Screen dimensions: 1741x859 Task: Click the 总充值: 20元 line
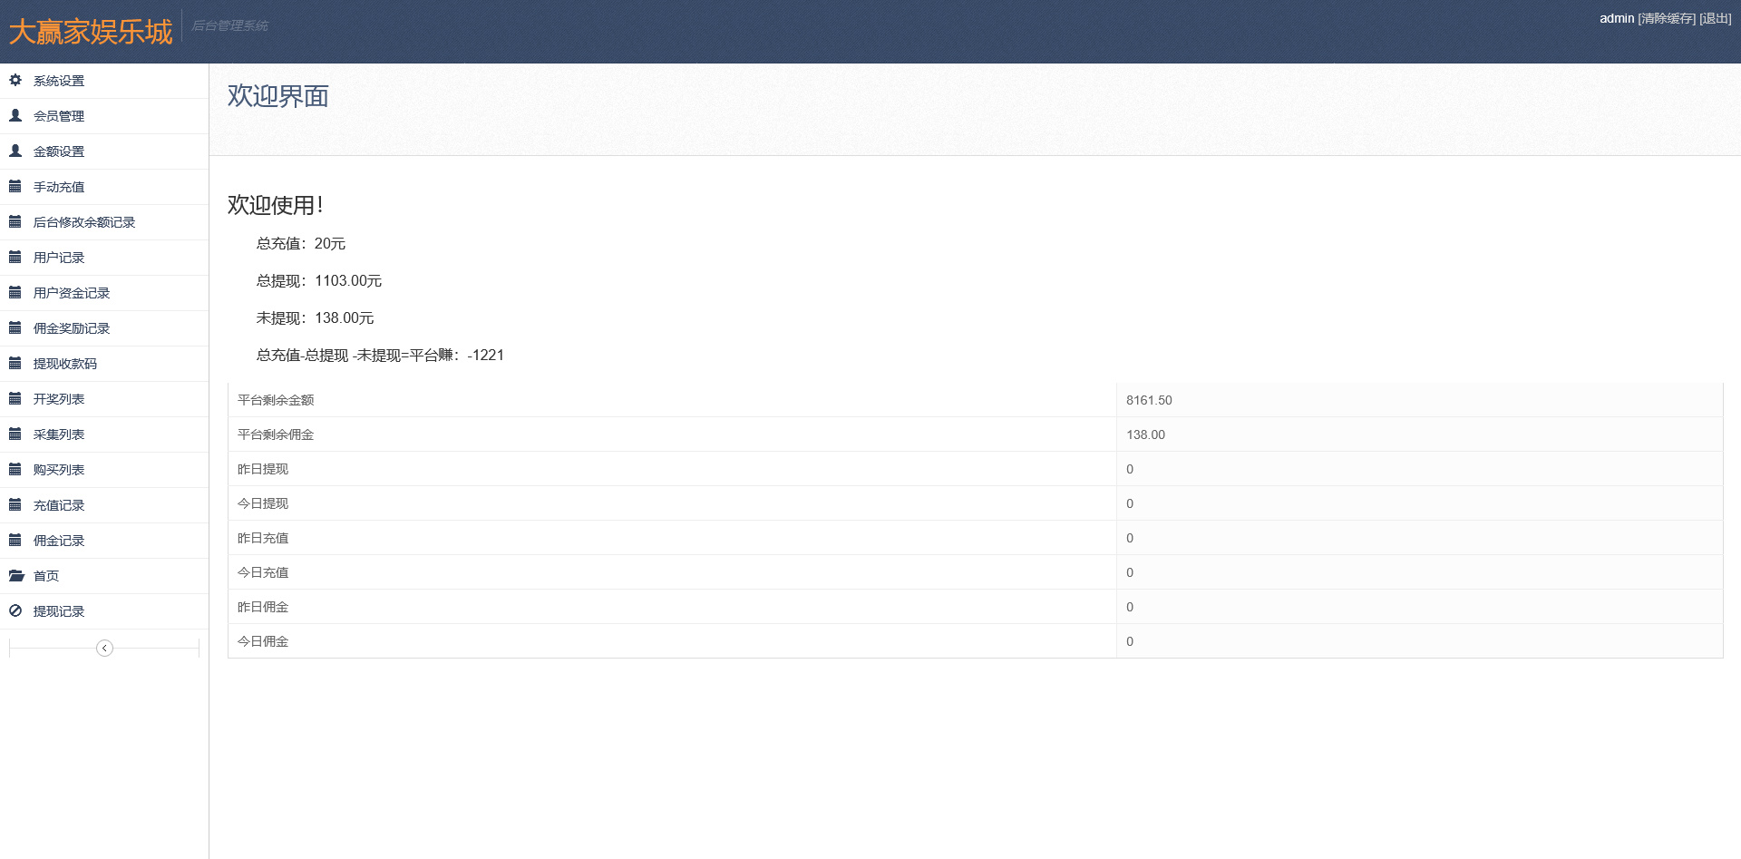coord(301,244)
